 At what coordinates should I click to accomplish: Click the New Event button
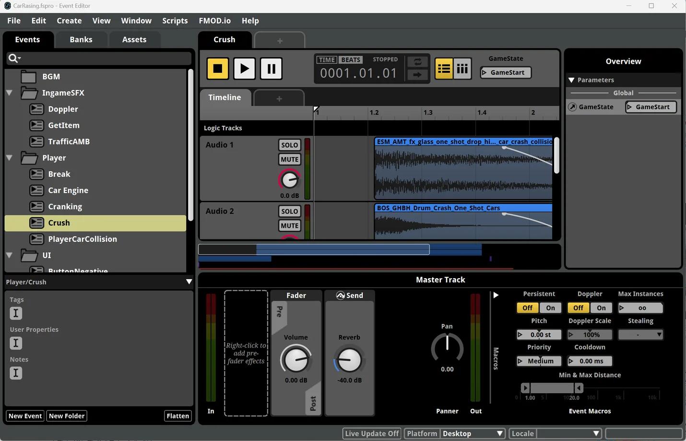click(x=25, y=416)
